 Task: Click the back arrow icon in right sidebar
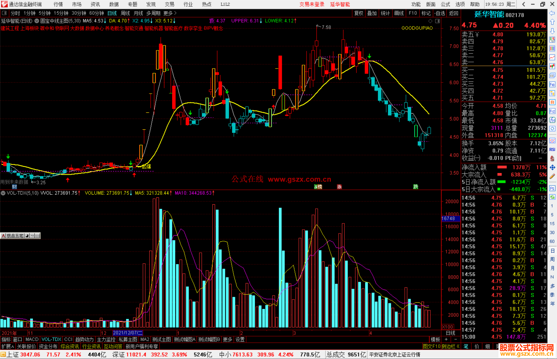(x=552, y=13)
